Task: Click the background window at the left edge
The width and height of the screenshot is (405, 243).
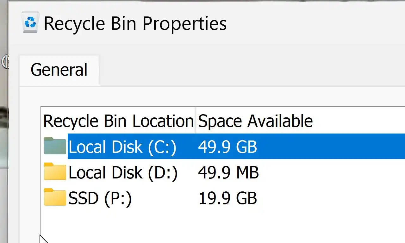Action: click(4, 127)
